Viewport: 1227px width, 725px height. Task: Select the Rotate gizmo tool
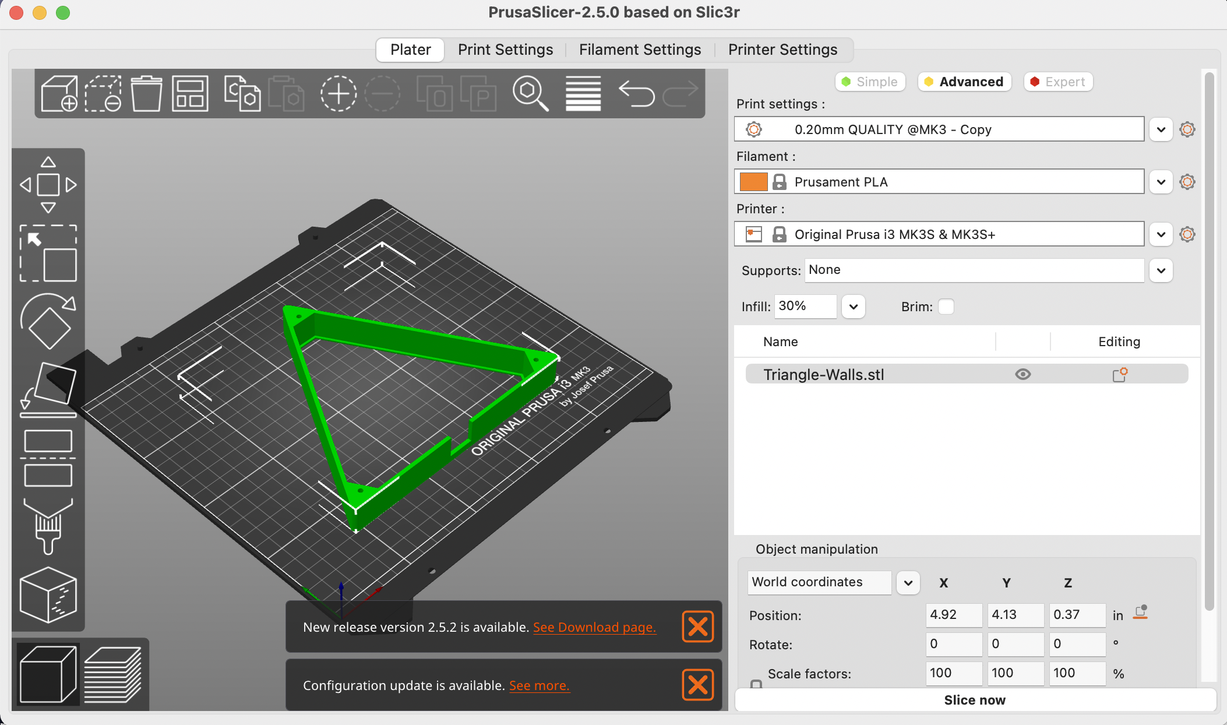pos(48,321)
